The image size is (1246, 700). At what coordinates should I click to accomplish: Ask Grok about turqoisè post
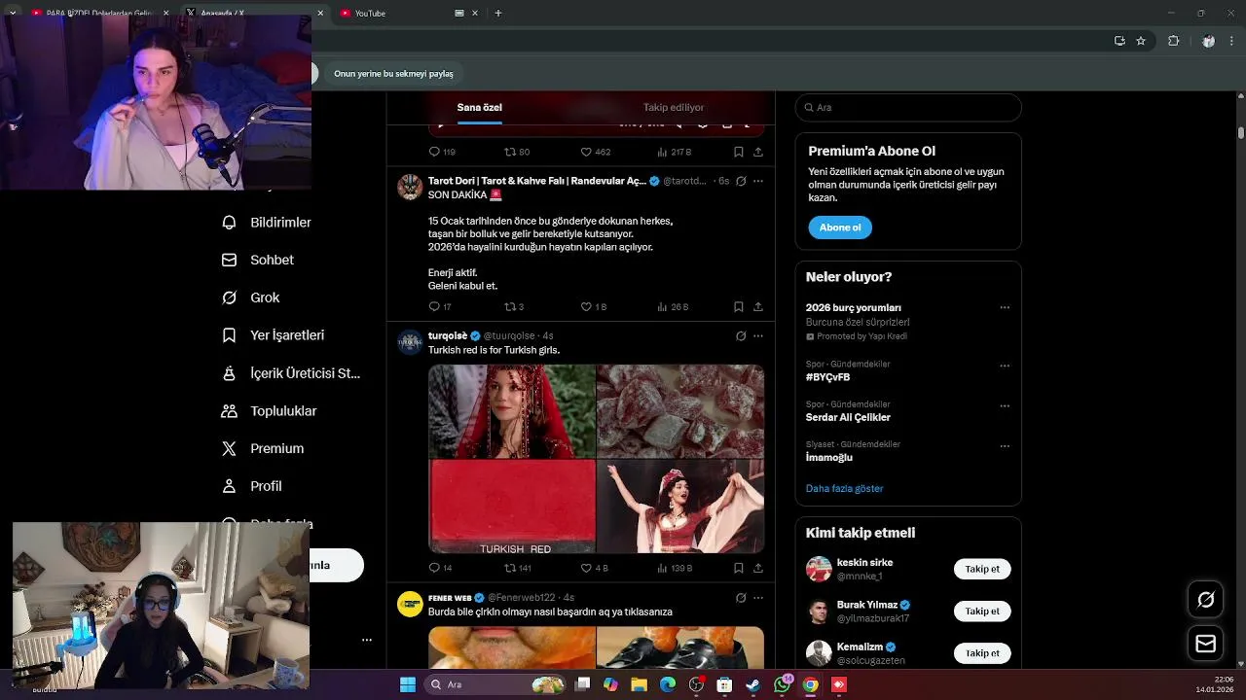(741, 335)
